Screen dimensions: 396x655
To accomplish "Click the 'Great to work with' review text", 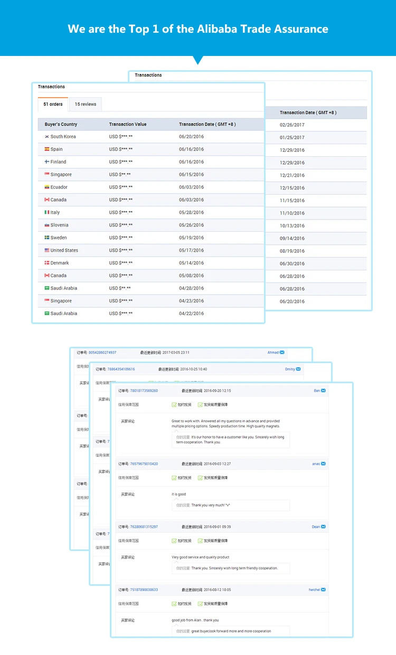I will [x=226, y=424].
